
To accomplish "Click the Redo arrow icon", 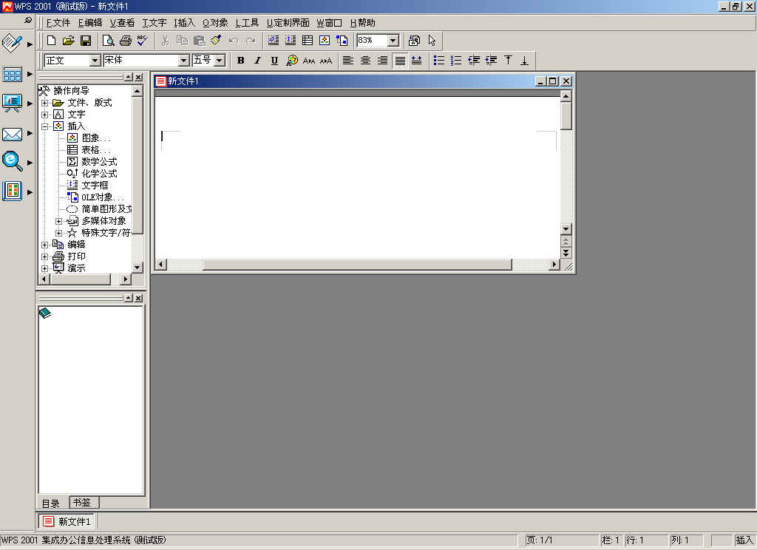I will pos(251,41).
